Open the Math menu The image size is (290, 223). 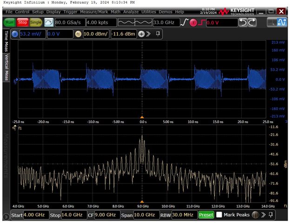115,12
